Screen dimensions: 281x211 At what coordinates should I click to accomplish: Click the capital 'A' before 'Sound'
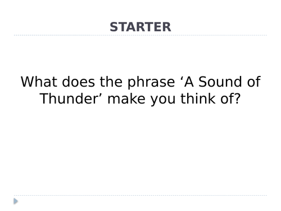coord(189,82)
